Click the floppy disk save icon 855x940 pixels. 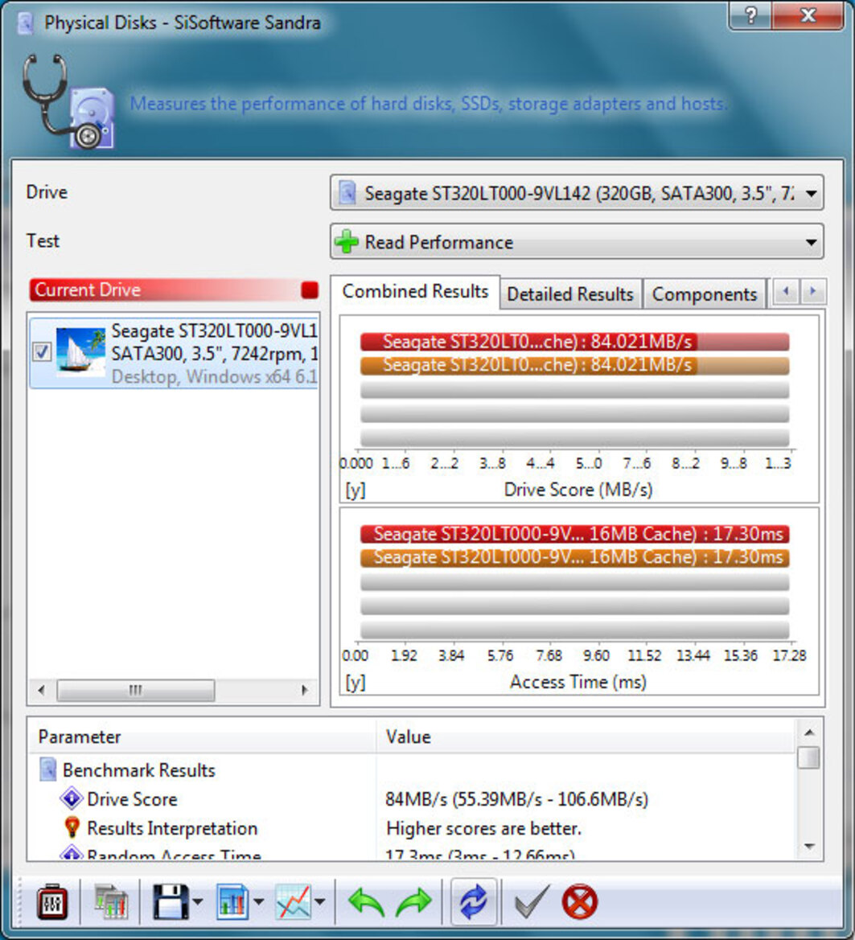[x=171, y=901]
